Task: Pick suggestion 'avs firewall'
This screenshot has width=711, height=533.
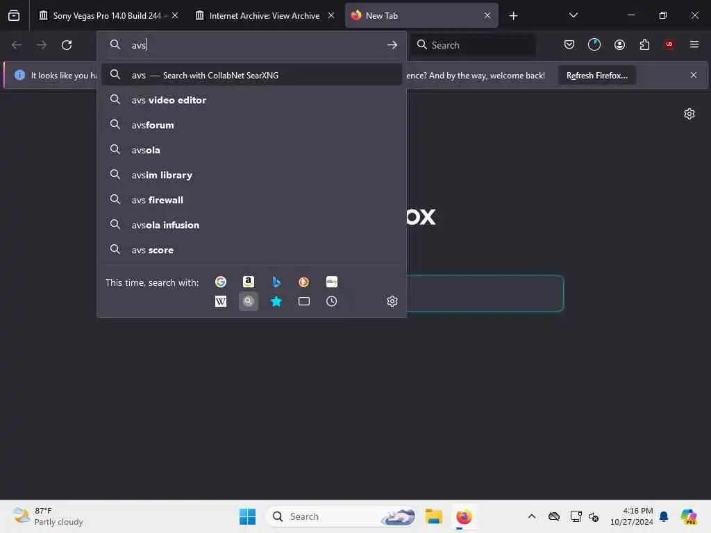Action: pos(251,200)
